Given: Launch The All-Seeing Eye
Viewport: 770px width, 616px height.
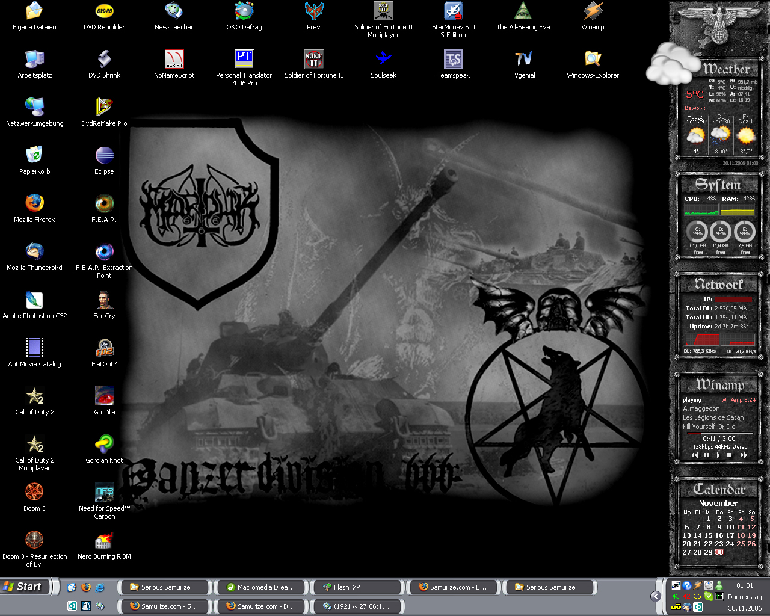Looking at the screenshot, I should tap(523, 16).
